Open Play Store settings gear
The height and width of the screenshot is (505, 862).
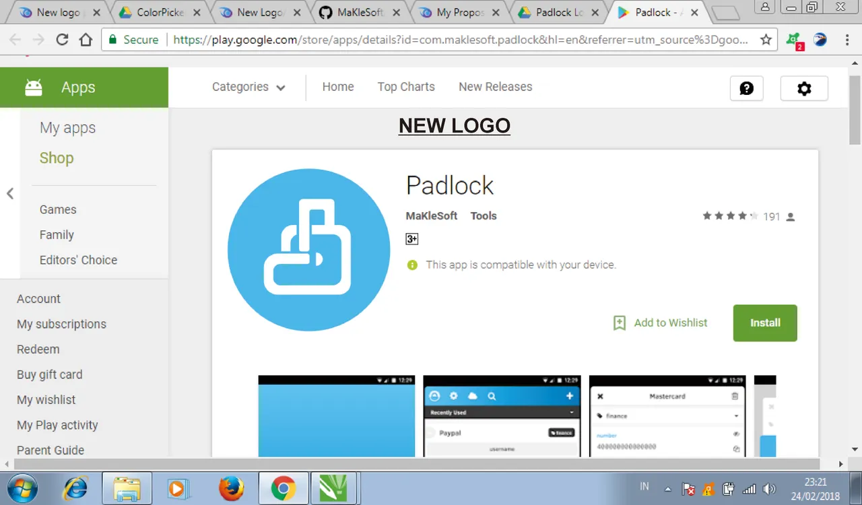tap(804, 88)
